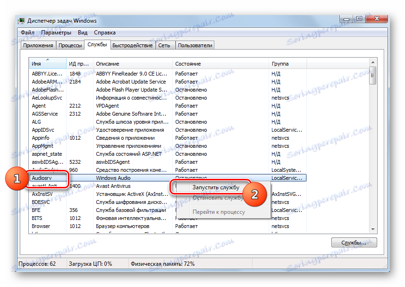Select the BITS service row
The height and width of the screenshot is (287, 405).
[168, 218]
